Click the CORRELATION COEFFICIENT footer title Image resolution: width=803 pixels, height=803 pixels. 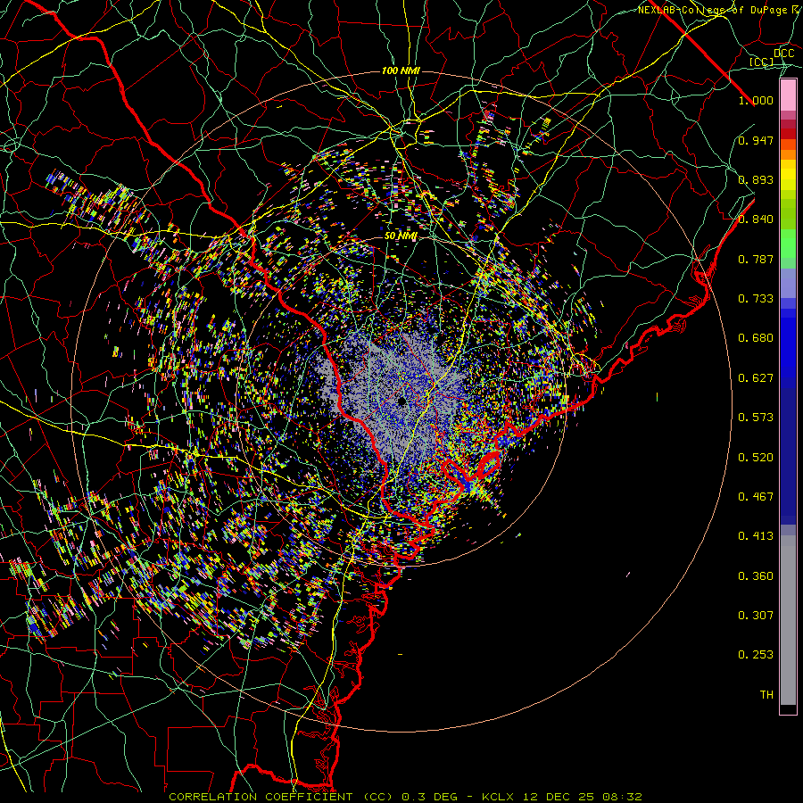tap(261, 797)
